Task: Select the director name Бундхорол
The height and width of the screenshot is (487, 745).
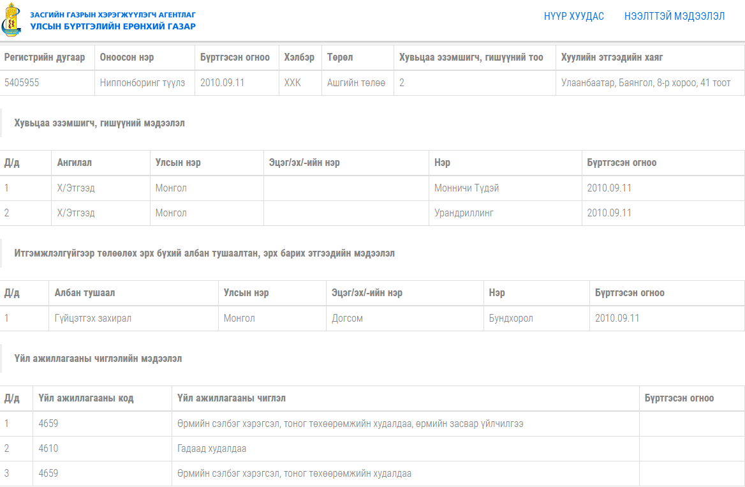Action: point(510,318)
